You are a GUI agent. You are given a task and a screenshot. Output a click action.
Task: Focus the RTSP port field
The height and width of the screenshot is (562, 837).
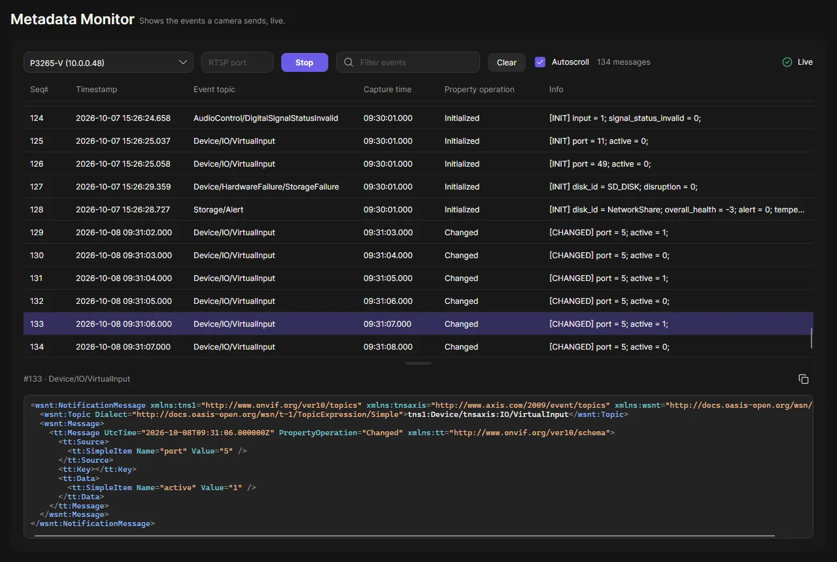[237, 63]
